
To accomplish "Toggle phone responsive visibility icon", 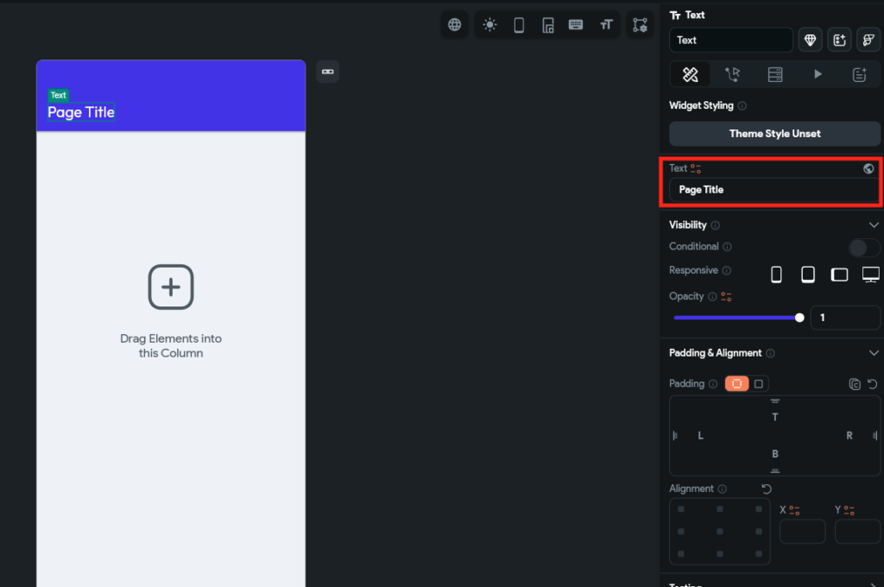I will (776, 275).
